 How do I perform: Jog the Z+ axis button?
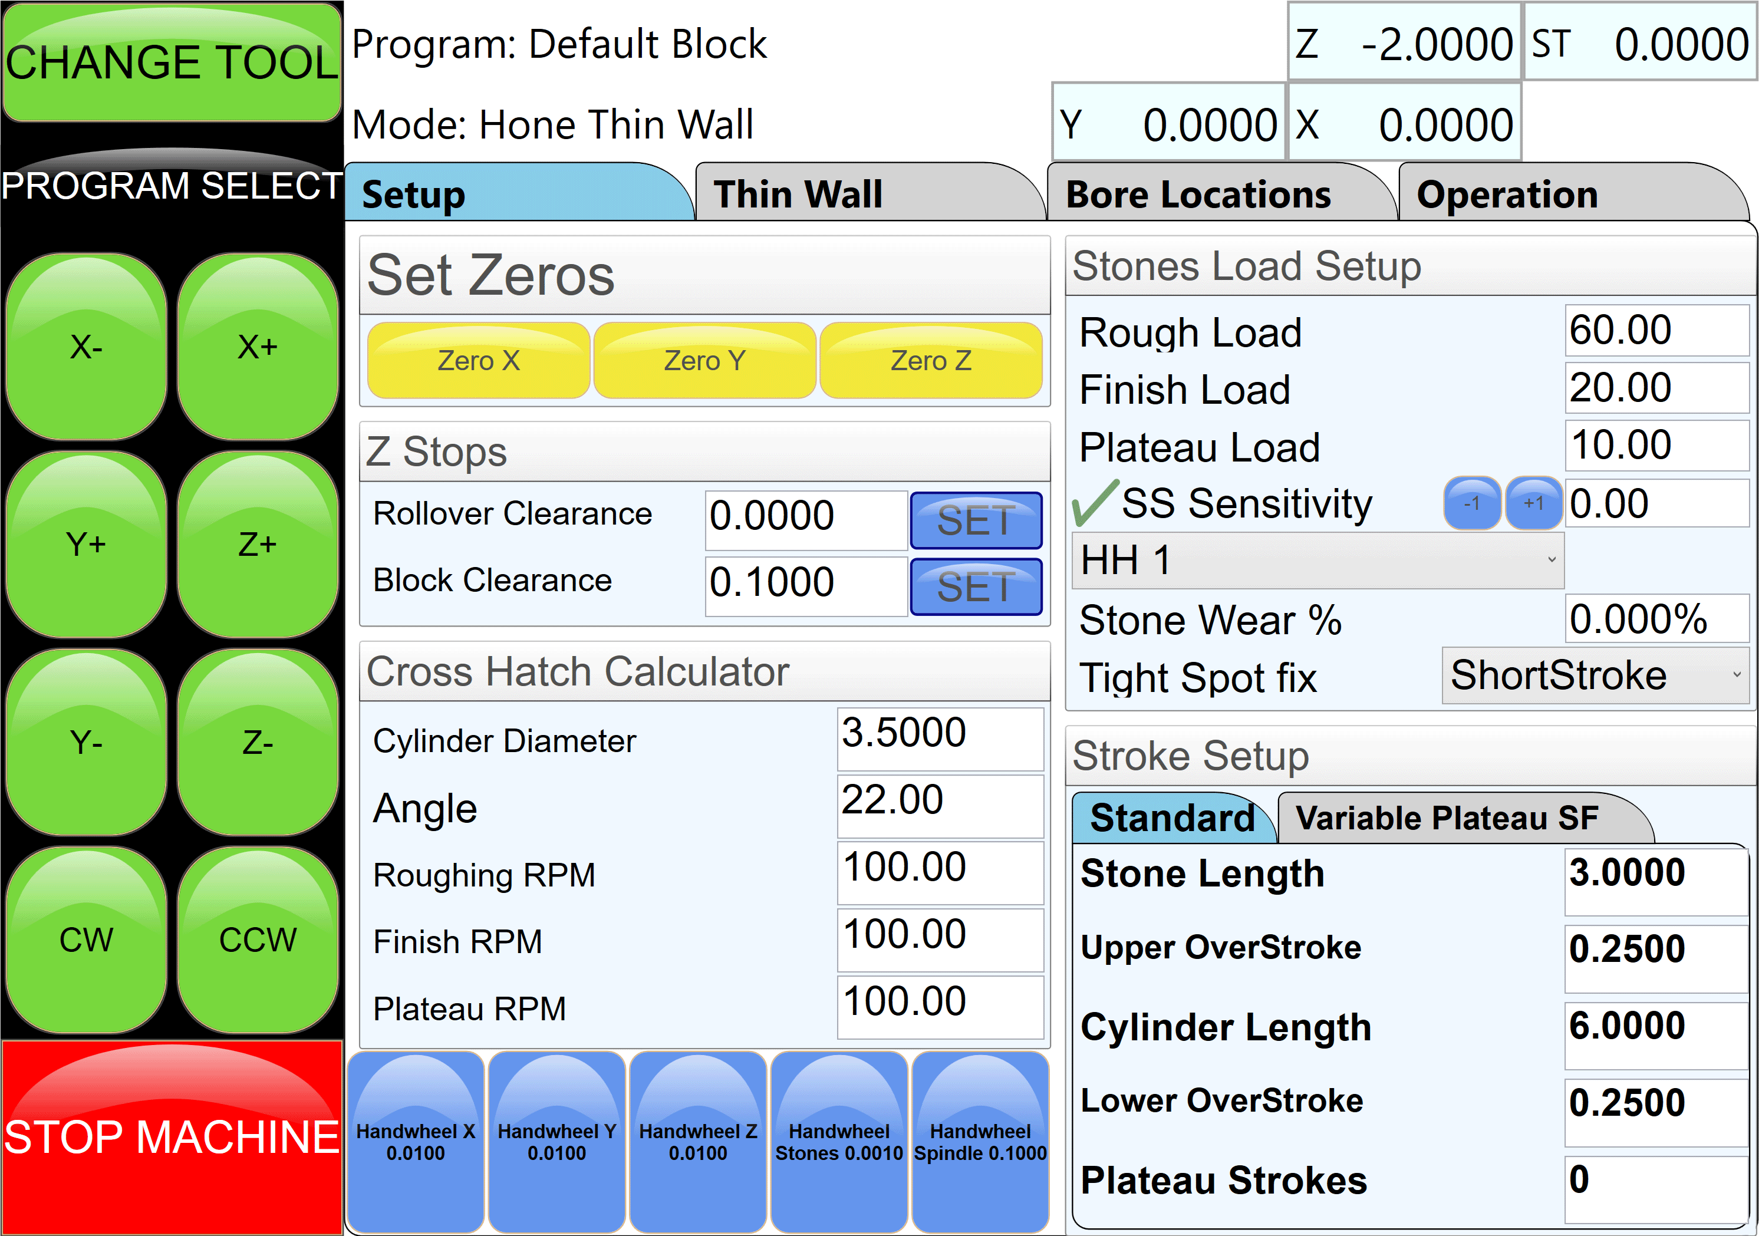coord(257,545)
